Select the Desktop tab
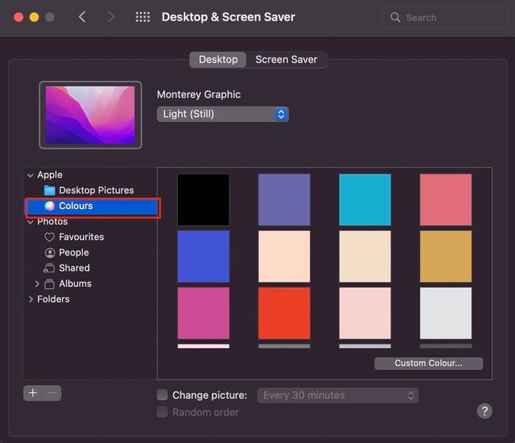 tap(218, 60)
